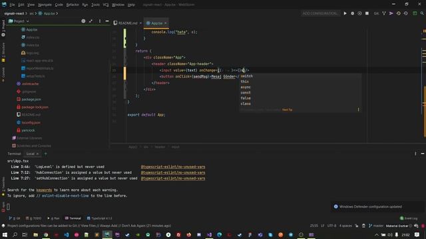The image size is (426, 239).
Task: Open the TODO tool window button
Action: point(33,218)
